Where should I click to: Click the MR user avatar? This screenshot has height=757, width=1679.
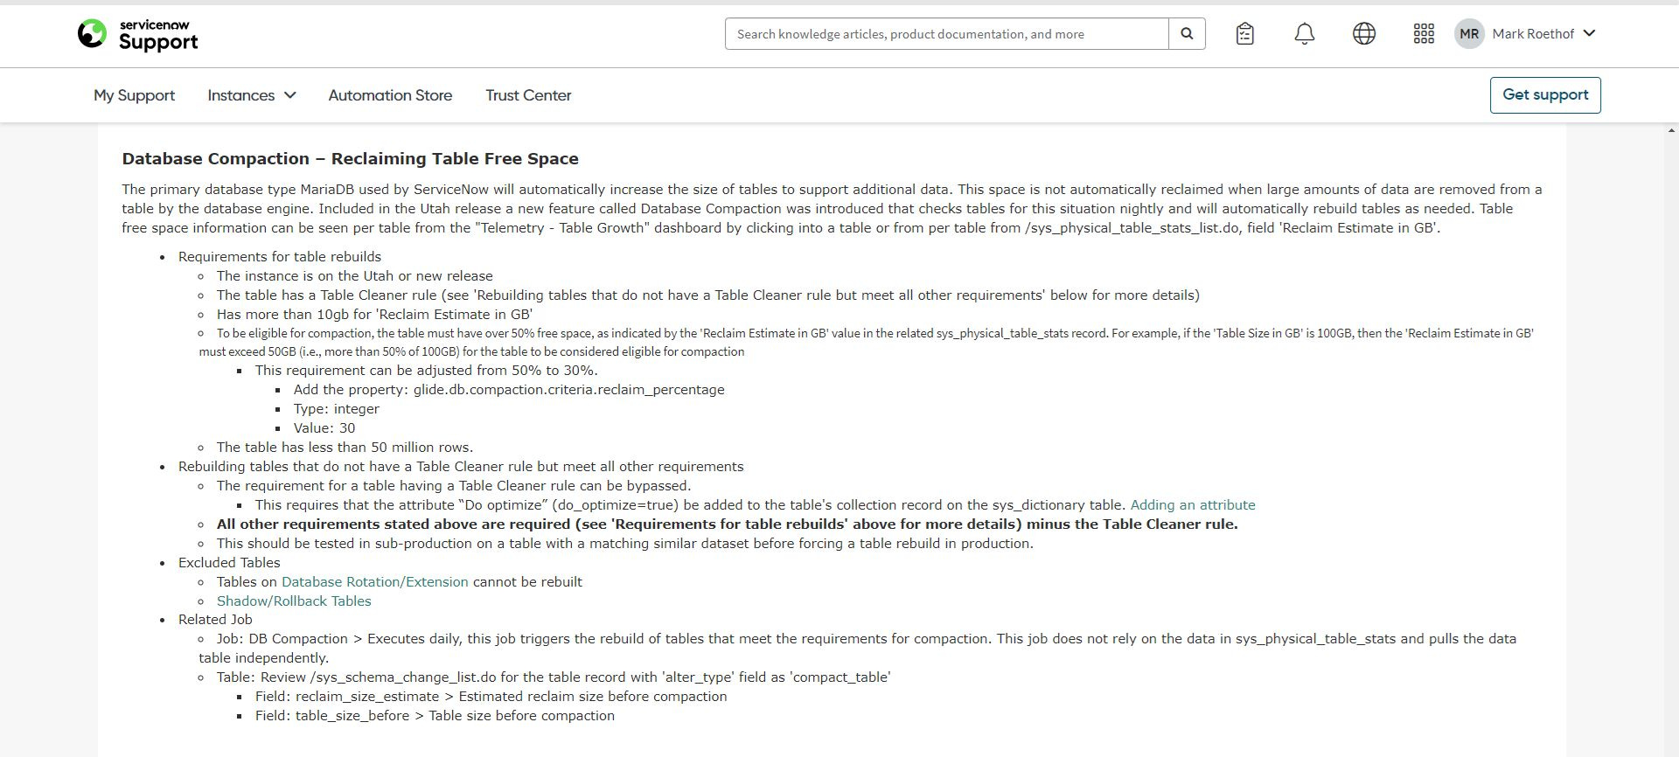coord(1469,34)
